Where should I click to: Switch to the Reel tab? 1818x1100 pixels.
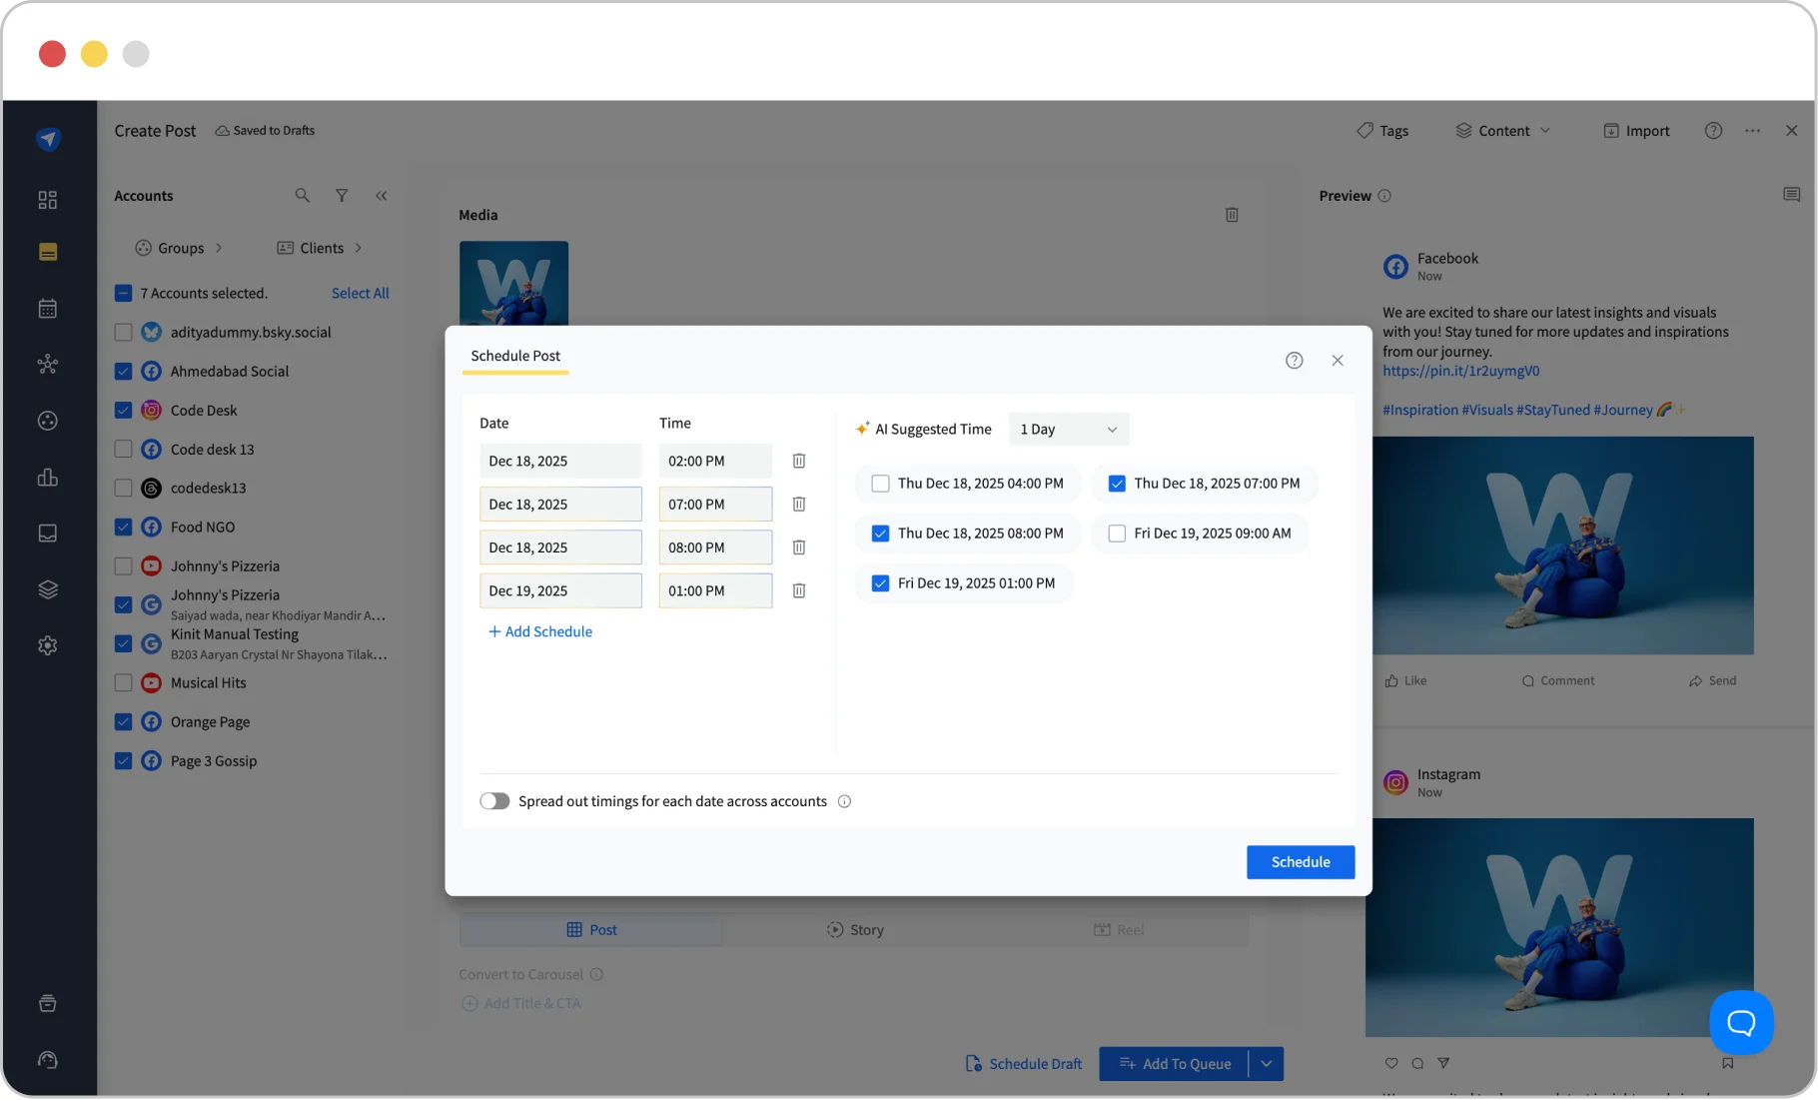point(1120,929)
